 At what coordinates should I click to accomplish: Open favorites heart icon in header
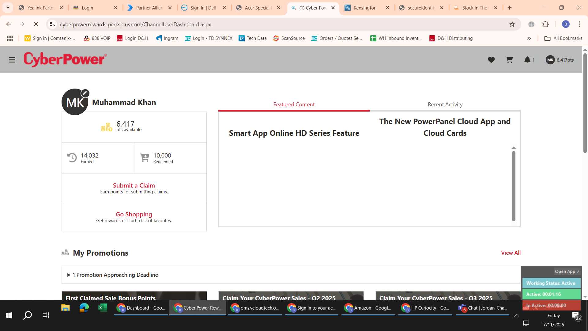click(491, 60)
